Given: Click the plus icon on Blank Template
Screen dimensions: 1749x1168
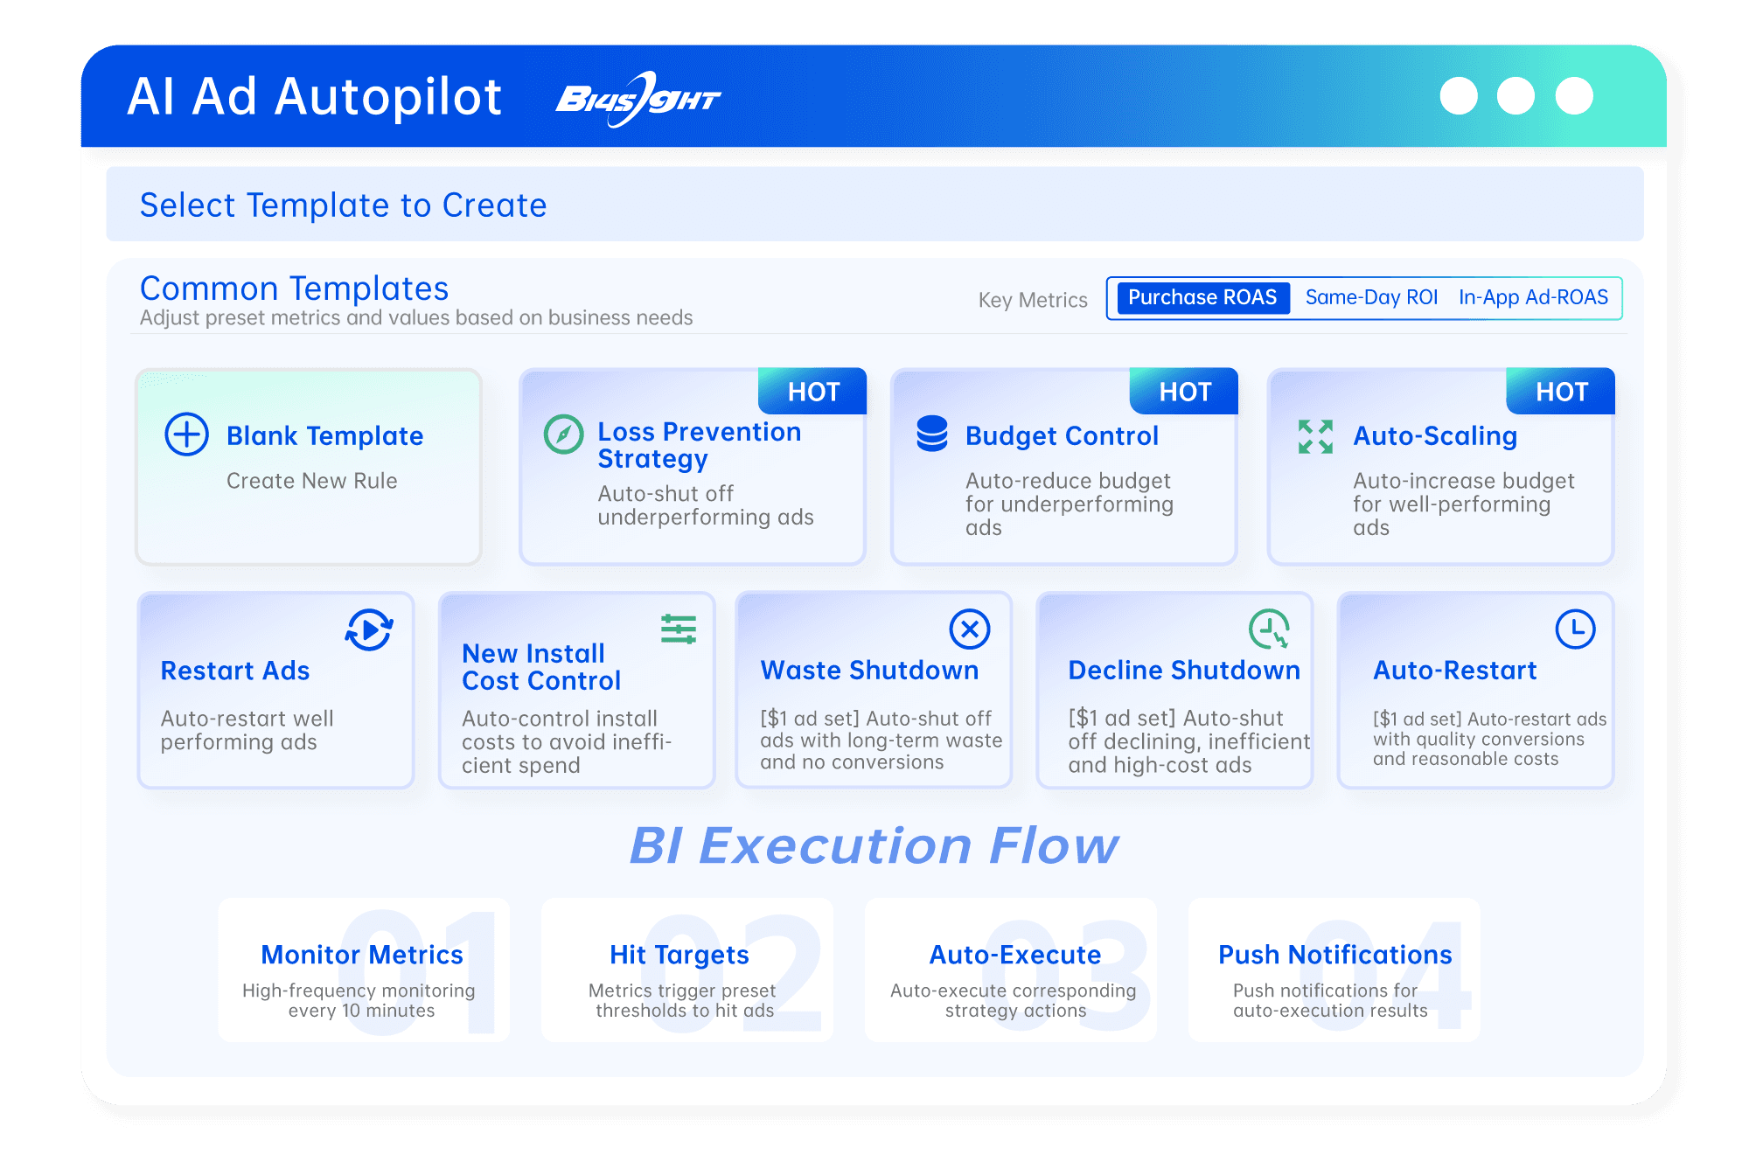Looking at the screenshot, I should pyautogui.click(x=186, y=435).
